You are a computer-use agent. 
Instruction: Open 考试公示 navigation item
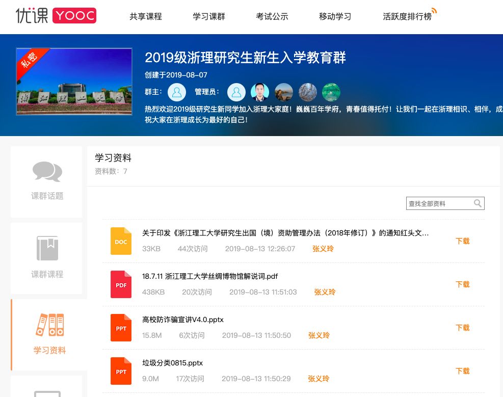click(x=272, y=16)
